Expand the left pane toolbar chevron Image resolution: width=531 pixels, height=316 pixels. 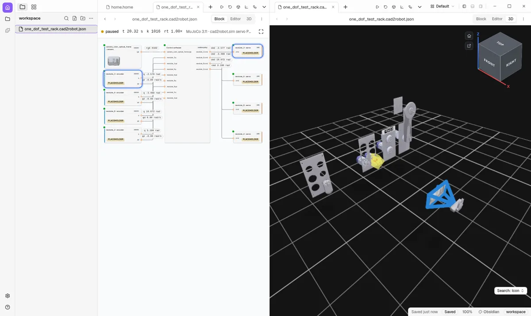tap(264, 7)
